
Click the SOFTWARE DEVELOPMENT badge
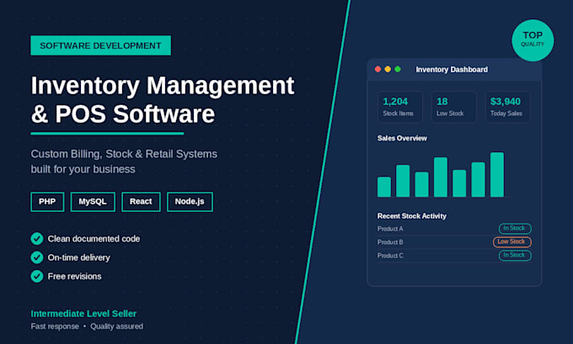click(x=100, y=45)
